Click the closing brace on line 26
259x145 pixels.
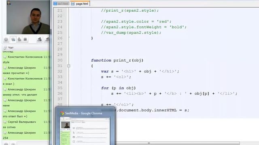coord(92,38)
